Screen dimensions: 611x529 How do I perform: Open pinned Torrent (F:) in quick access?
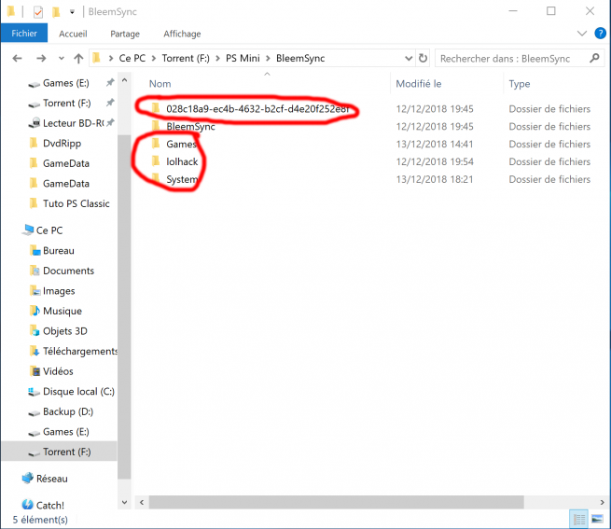[66, 103]
